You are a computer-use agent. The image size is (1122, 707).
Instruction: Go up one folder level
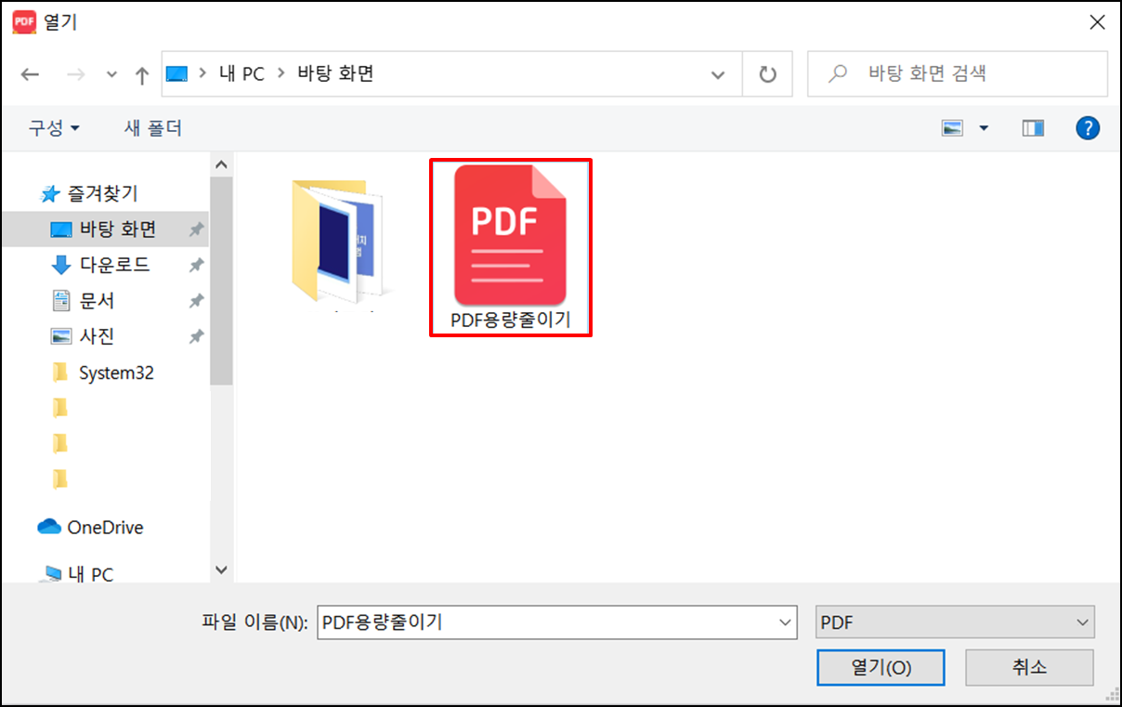[x=141, y=74]
